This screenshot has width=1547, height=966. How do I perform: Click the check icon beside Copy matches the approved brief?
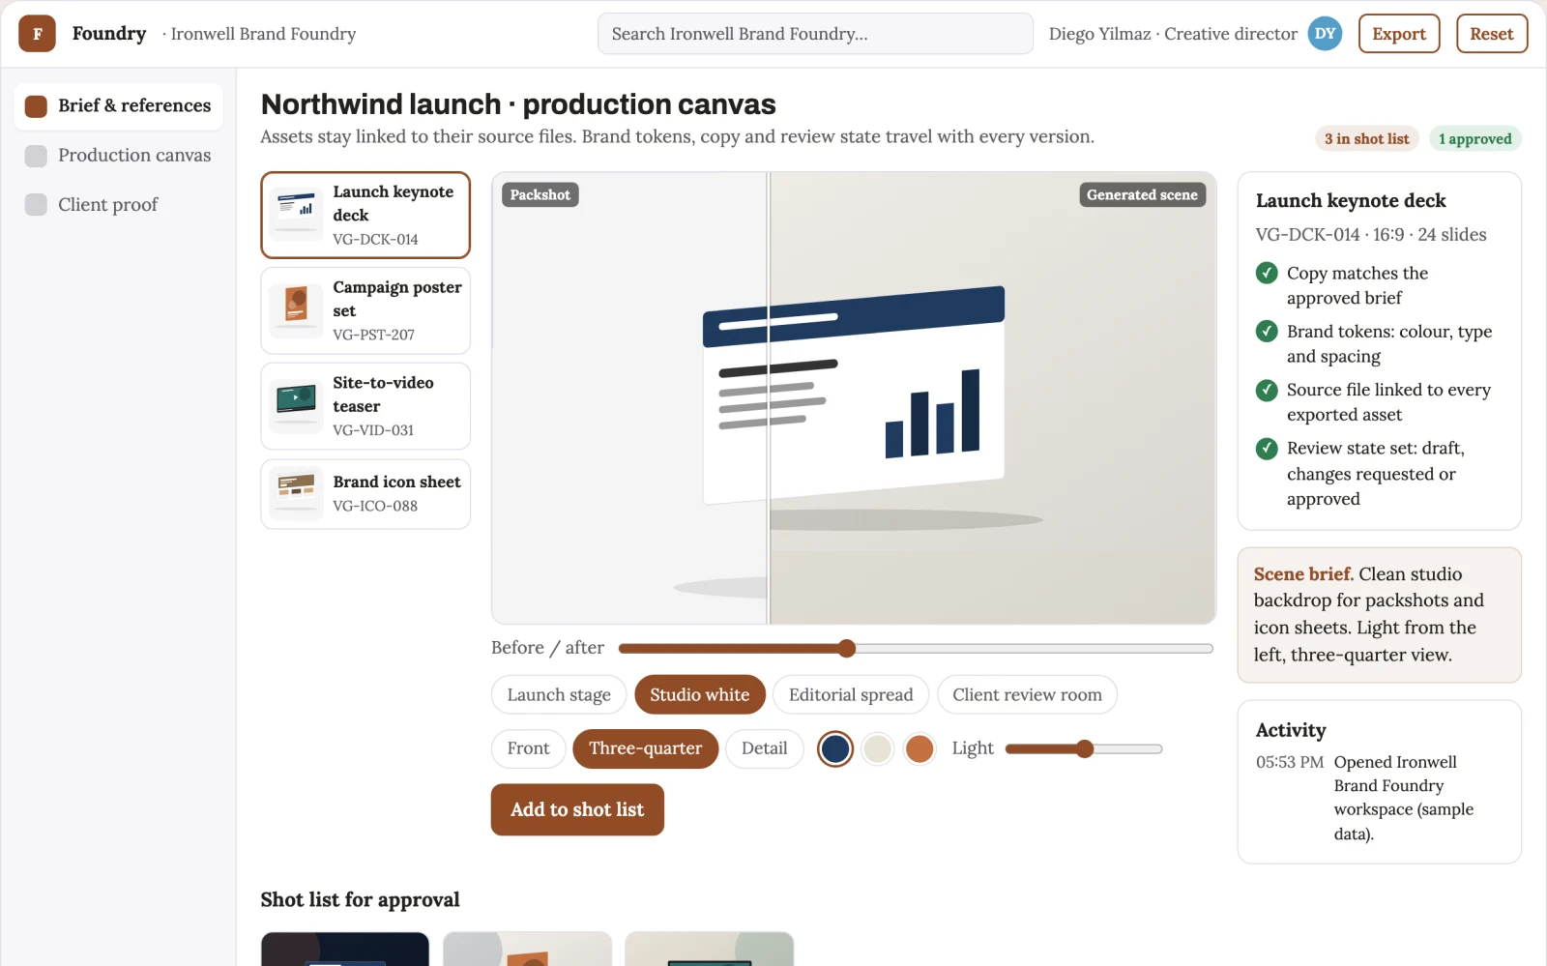coord(1267,273)
